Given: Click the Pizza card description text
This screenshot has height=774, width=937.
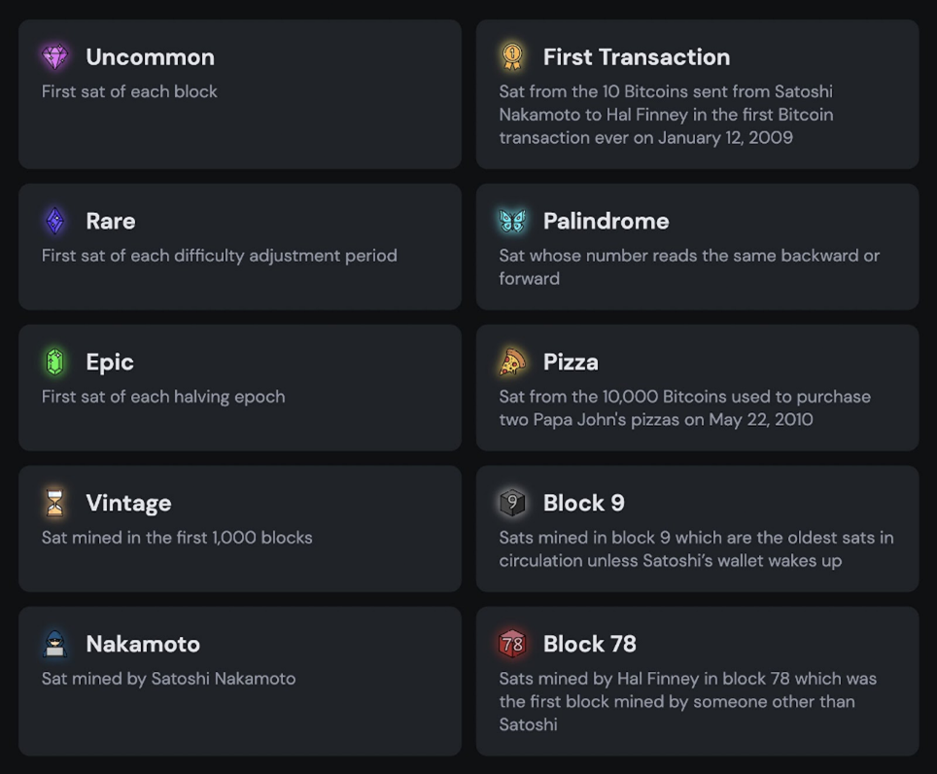Looking at the screenshot, I should (685, 407).
